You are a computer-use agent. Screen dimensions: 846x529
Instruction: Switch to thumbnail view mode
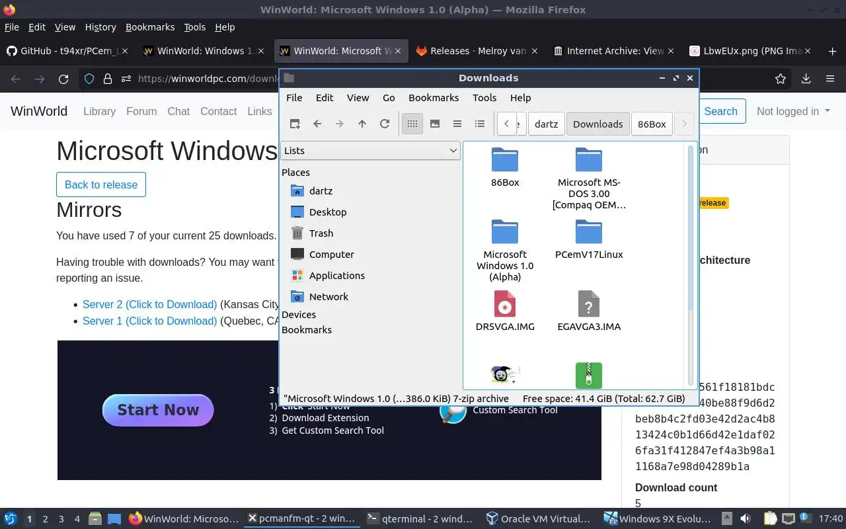pyautogui.click(x=435, y=124)
